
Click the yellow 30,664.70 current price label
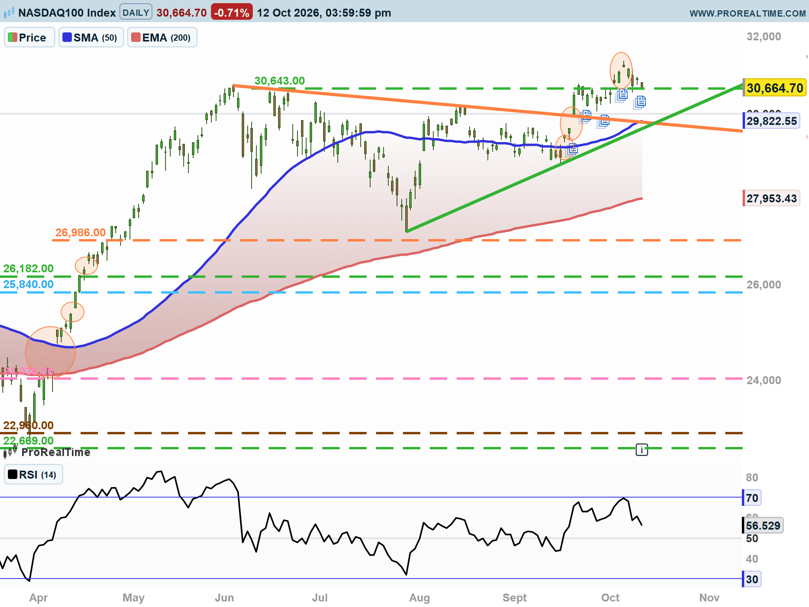[x=775, y=88]
